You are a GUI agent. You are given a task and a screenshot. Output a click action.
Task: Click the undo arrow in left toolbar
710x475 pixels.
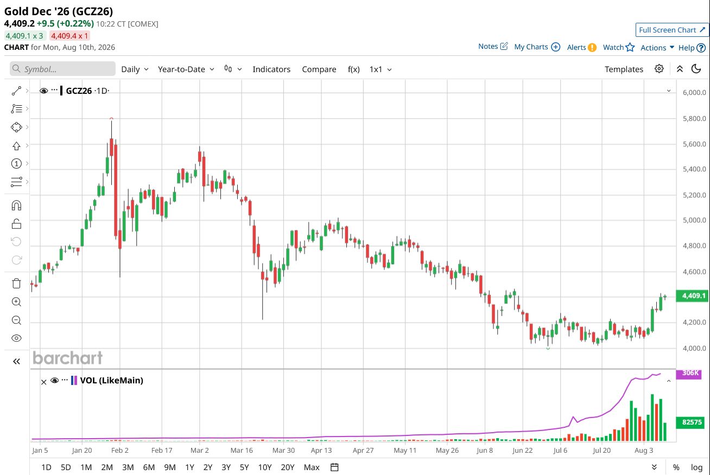pos(16,242)
